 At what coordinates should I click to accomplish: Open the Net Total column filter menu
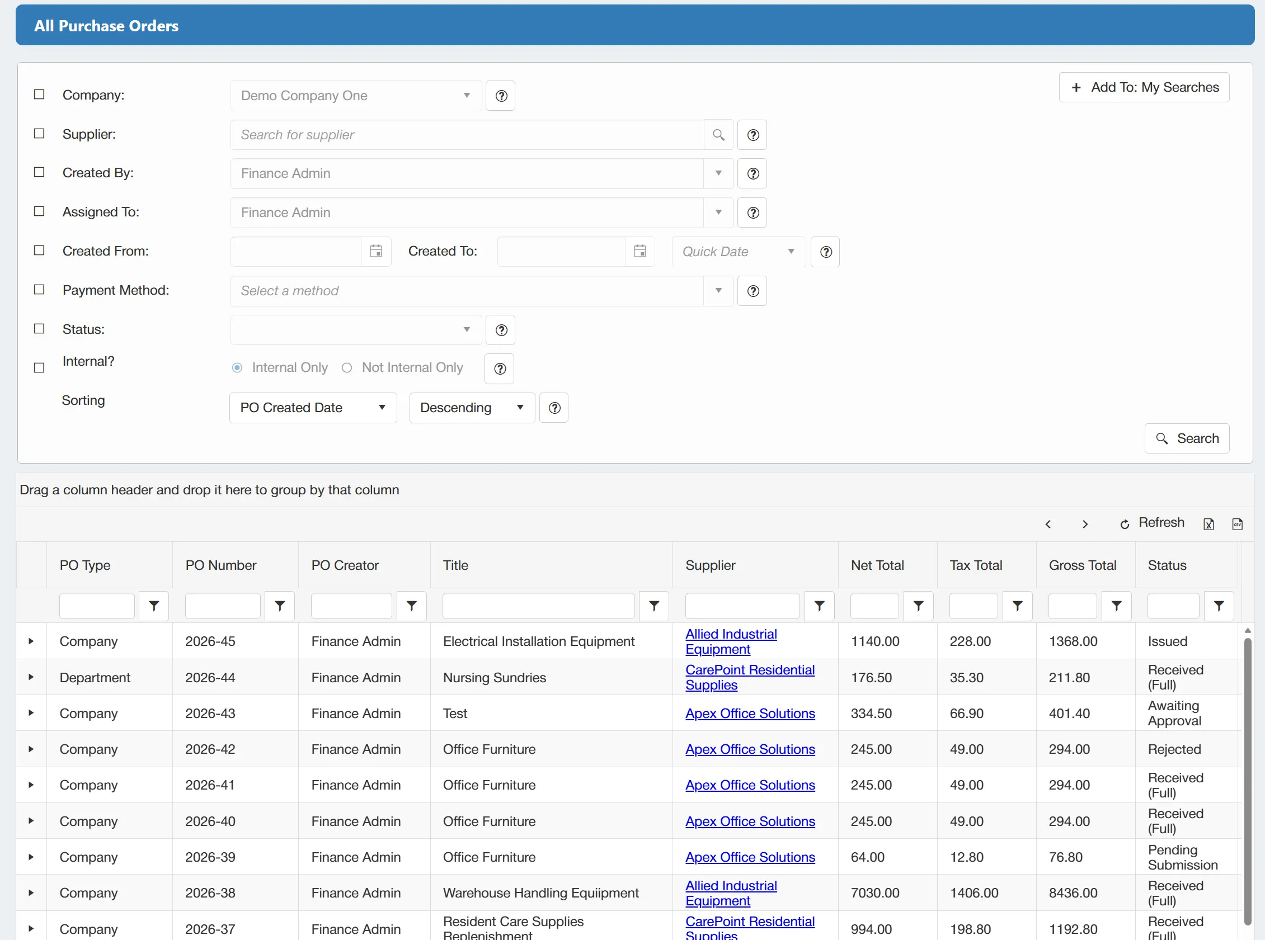point(918,606)
